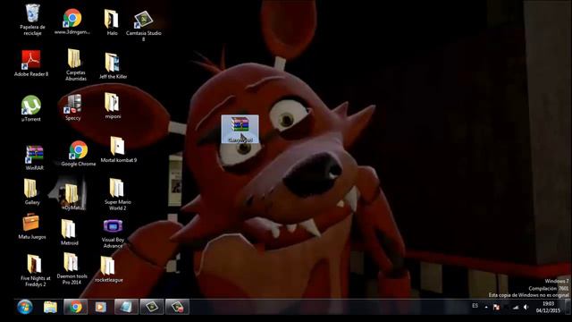
Task: Select Five Nights at Freddys 2 folder
Action: coord(35,270)
